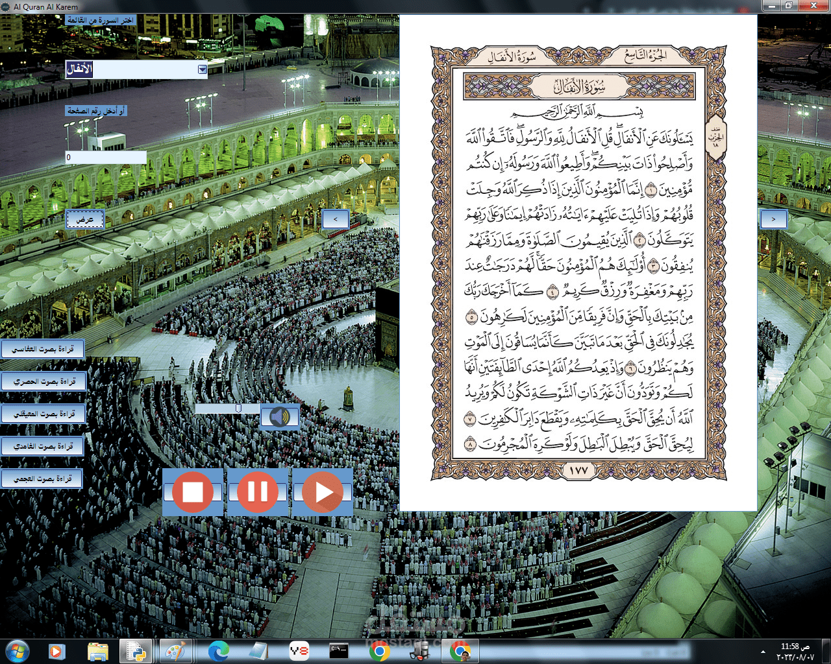This screenshot has height=664, width=831.
Task: Minimize the Al Quran Al Karem window
Action: point(771,6)
